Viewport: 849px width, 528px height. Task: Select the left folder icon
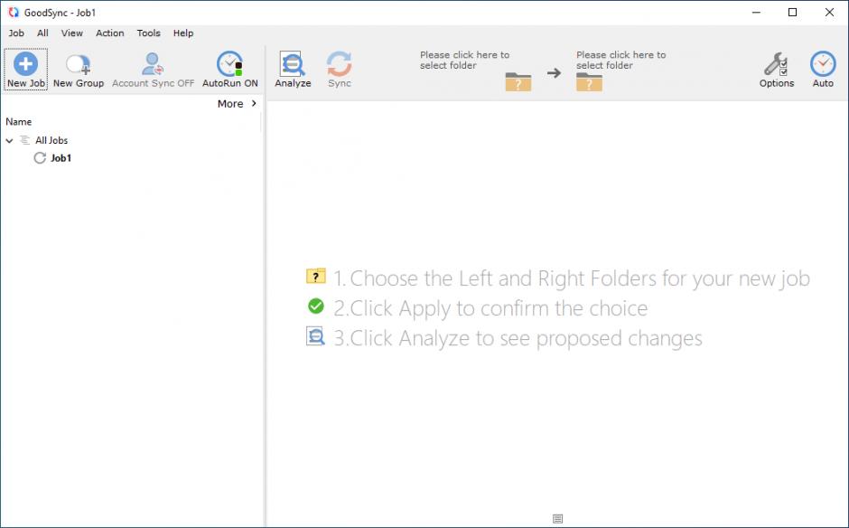pos(518,82)
